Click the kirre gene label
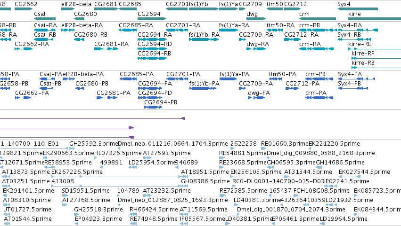 click(354, 14)
